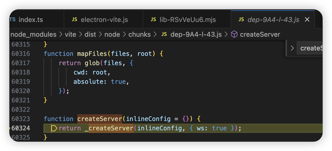Click the glob call on line 60317

click(x=92, y=63)
